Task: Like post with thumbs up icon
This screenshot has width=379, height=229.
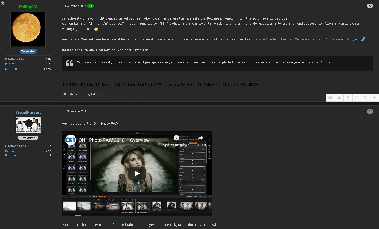Action: (357, 98)
